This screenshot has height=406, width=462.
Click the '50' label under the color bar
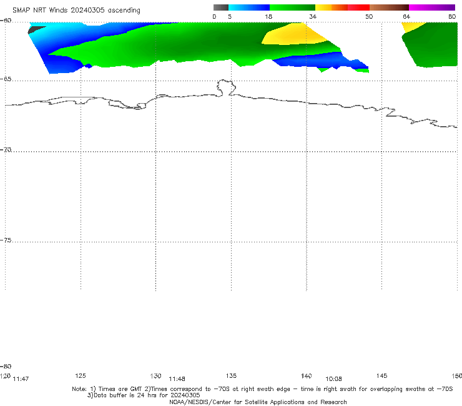[x=369, y=16]
